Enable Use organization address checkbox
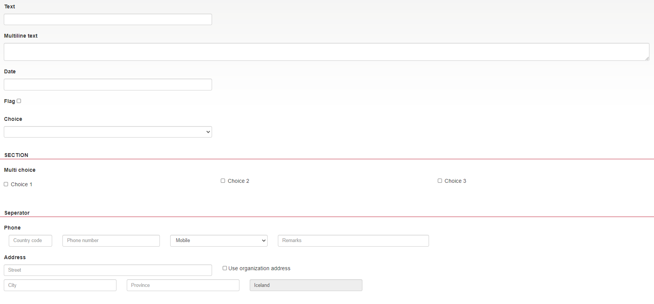The height and width of the screenshot is (304, 654). (225, 268)
